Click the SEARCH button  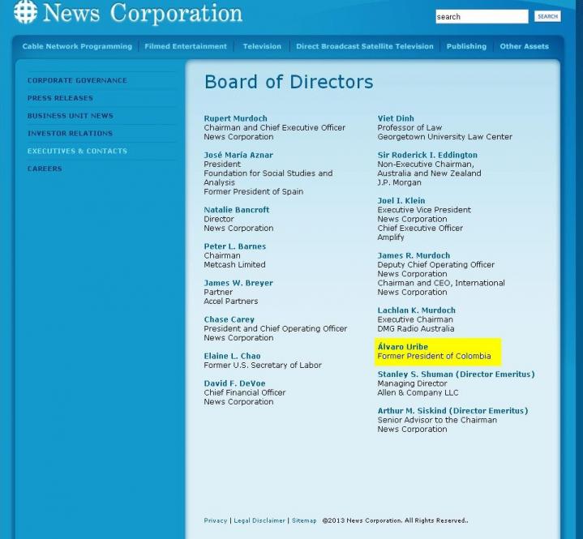pos(547,16)
